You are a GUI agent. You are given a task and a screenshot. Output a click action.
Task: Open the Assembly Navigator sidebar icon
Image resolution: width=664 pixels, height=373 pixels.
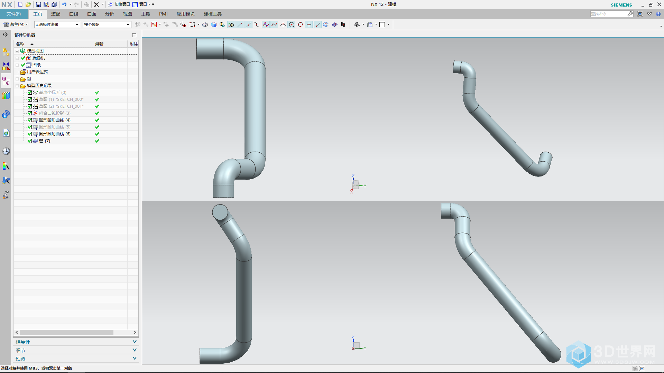pos(6,52)
